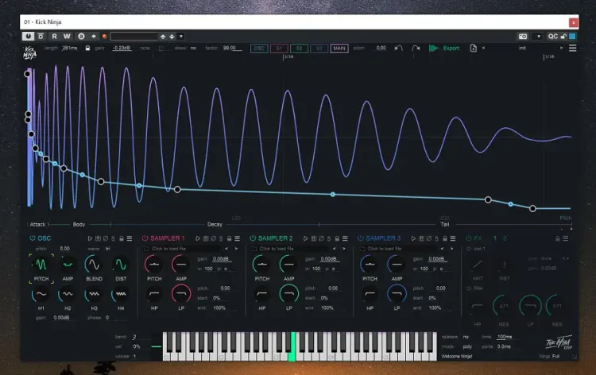Open the SAMPLER 1 section menu
Viewport: 596px width, 375px height.
tap(237, 238)
